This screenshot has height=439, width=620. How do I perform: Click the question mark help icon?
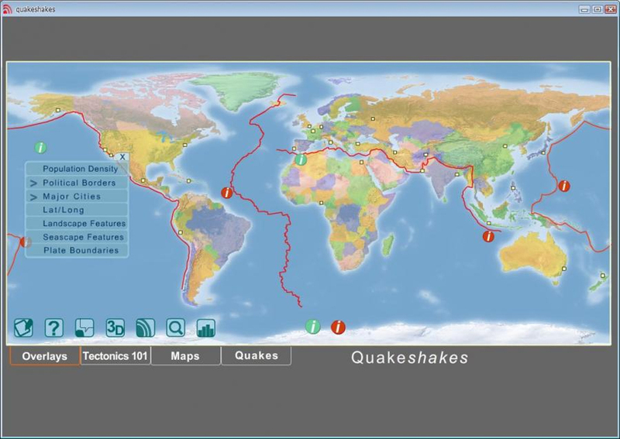(x=53, y=328)
